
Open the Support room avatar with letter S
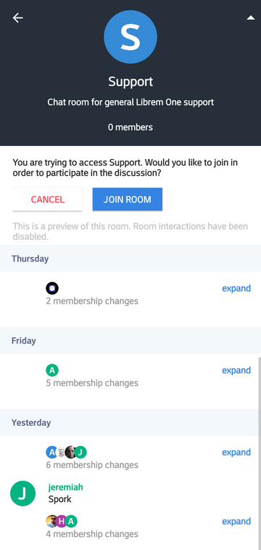click(130, 37)
